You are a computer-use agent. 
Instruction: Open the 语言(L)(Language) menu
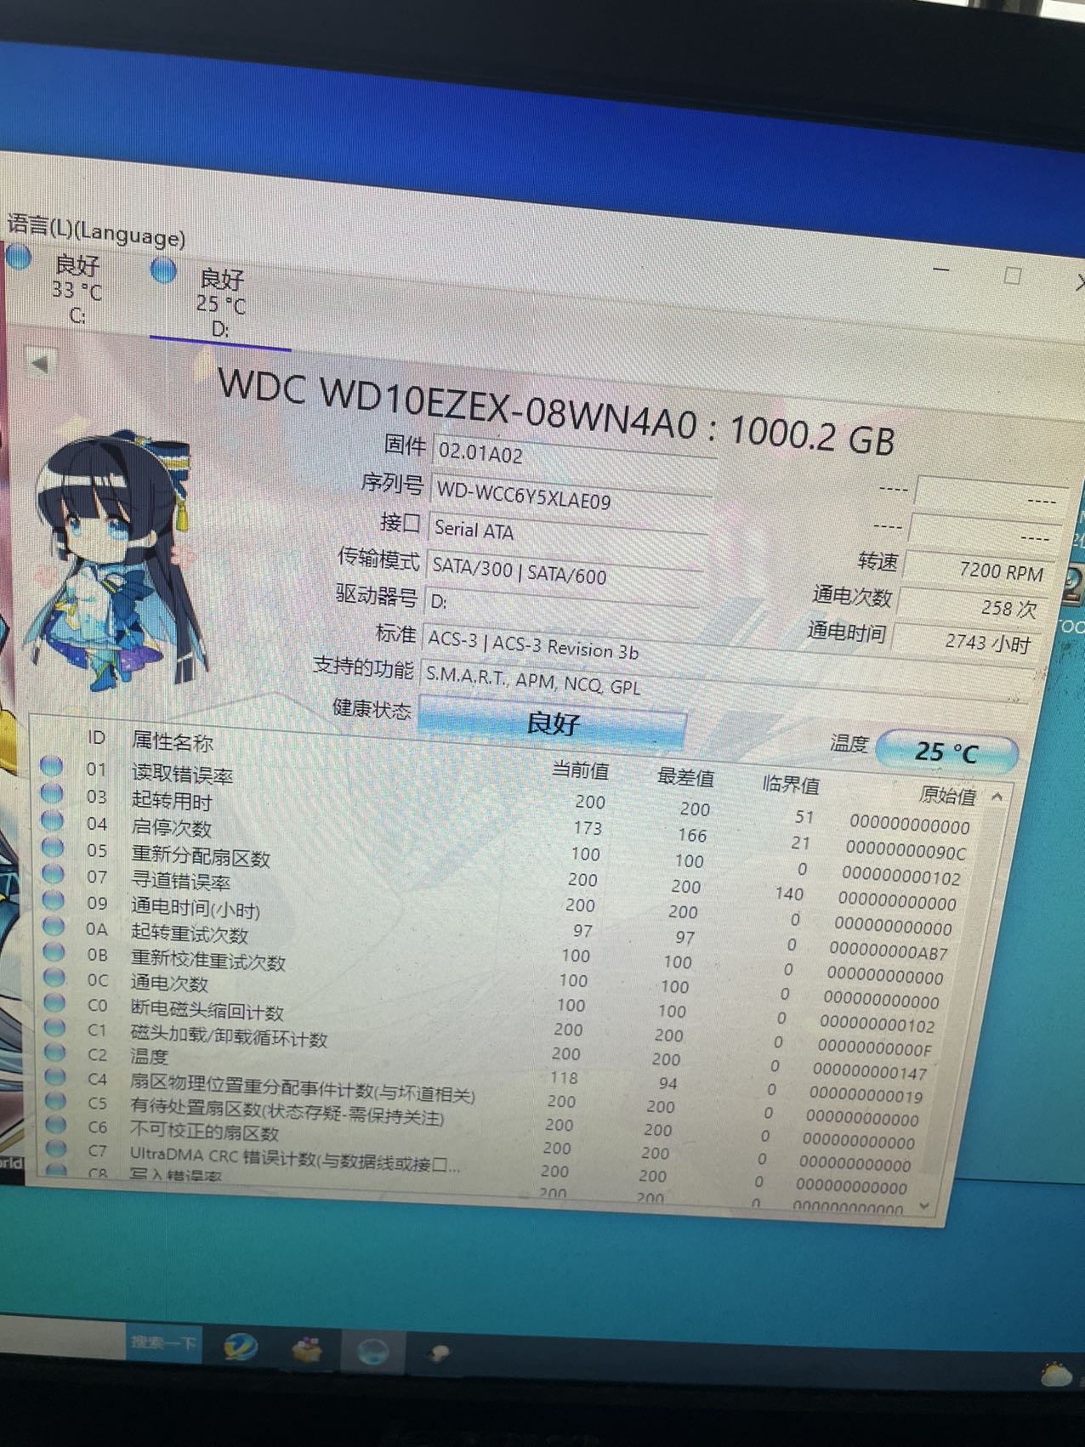coord(95,230)
